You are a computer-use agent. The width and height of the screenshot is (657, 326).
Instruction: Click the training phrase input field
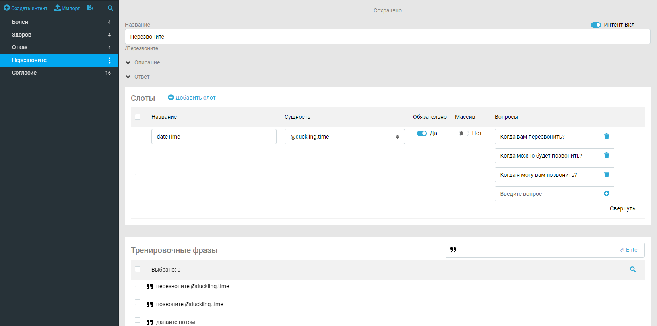pos(530,250)
